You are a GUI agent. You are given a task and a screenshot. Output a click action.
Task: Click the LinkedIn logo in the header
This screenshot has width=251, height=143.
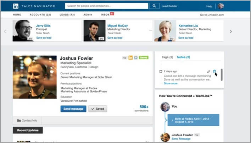(x=16, y=6)
